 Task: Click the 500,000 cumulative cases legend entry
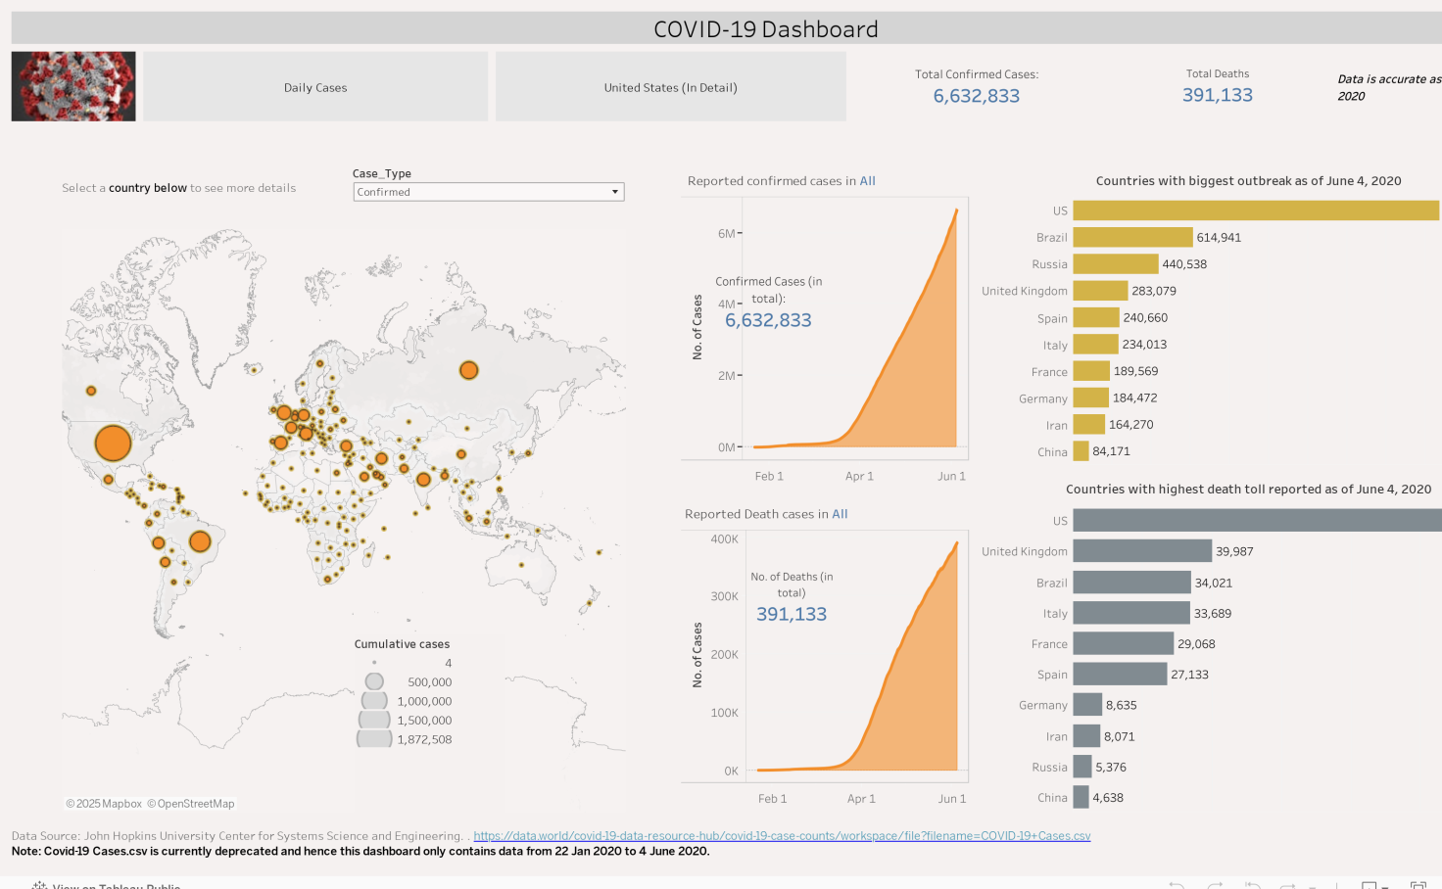coord(409,682)
